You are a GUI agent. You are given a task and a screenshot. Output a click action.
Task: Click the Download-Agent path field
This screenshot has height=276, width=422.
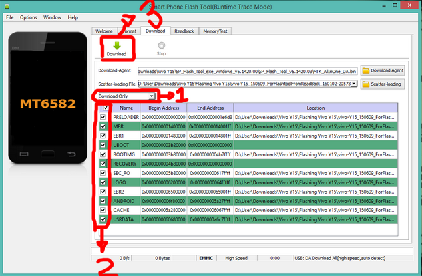point(248,71)
